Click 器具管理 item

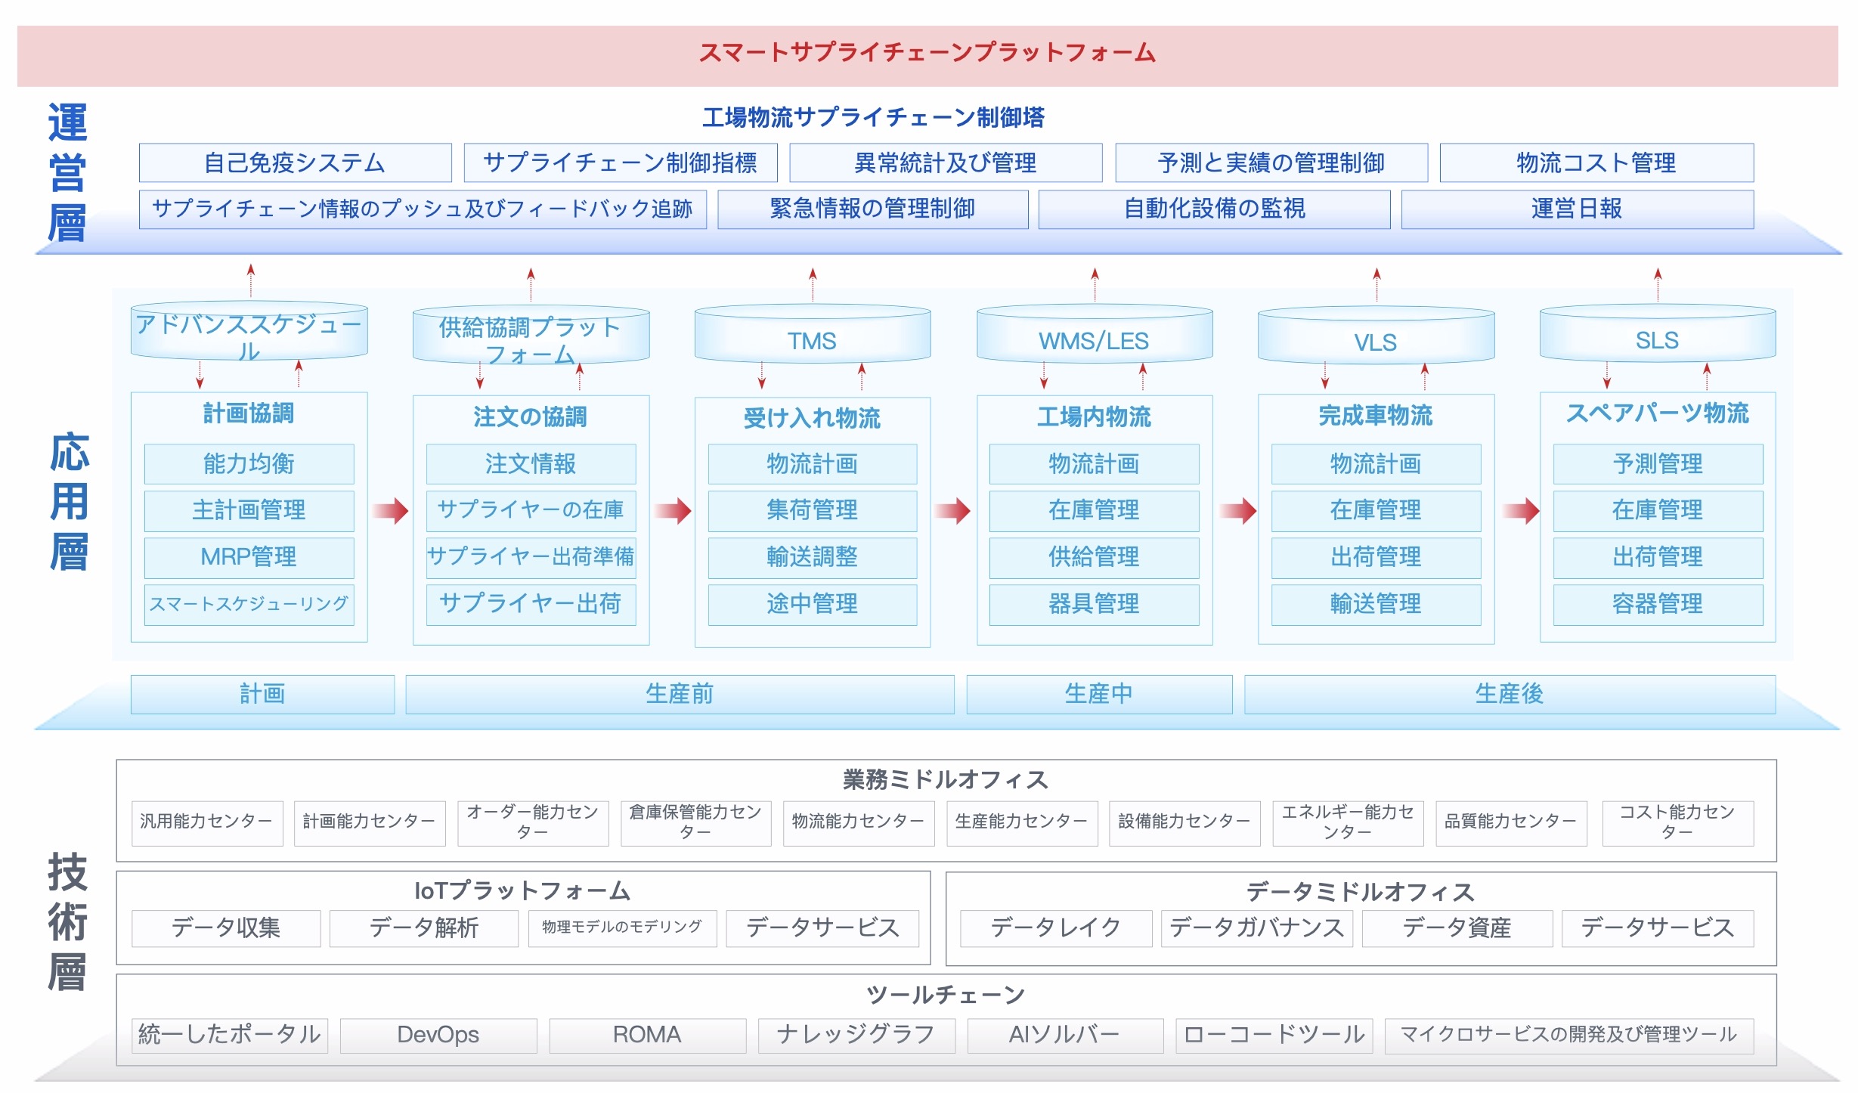1094,605
